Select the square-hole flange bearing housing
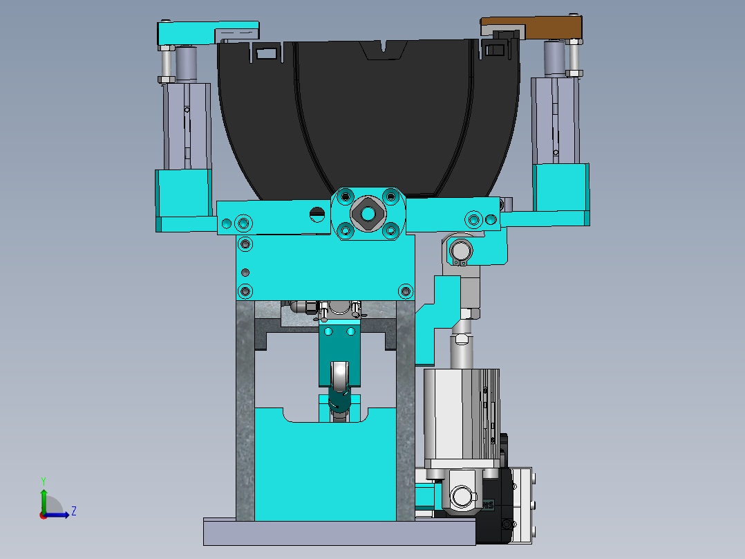 (x=368, y=214)
